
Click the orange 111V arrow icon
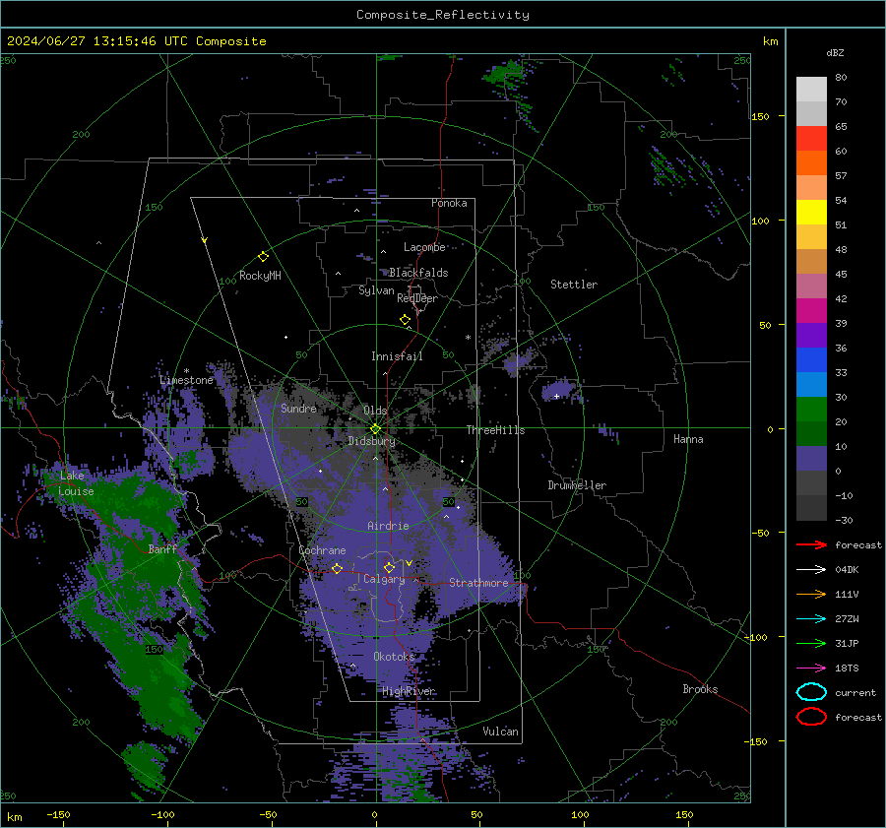[x=811, y=594]
